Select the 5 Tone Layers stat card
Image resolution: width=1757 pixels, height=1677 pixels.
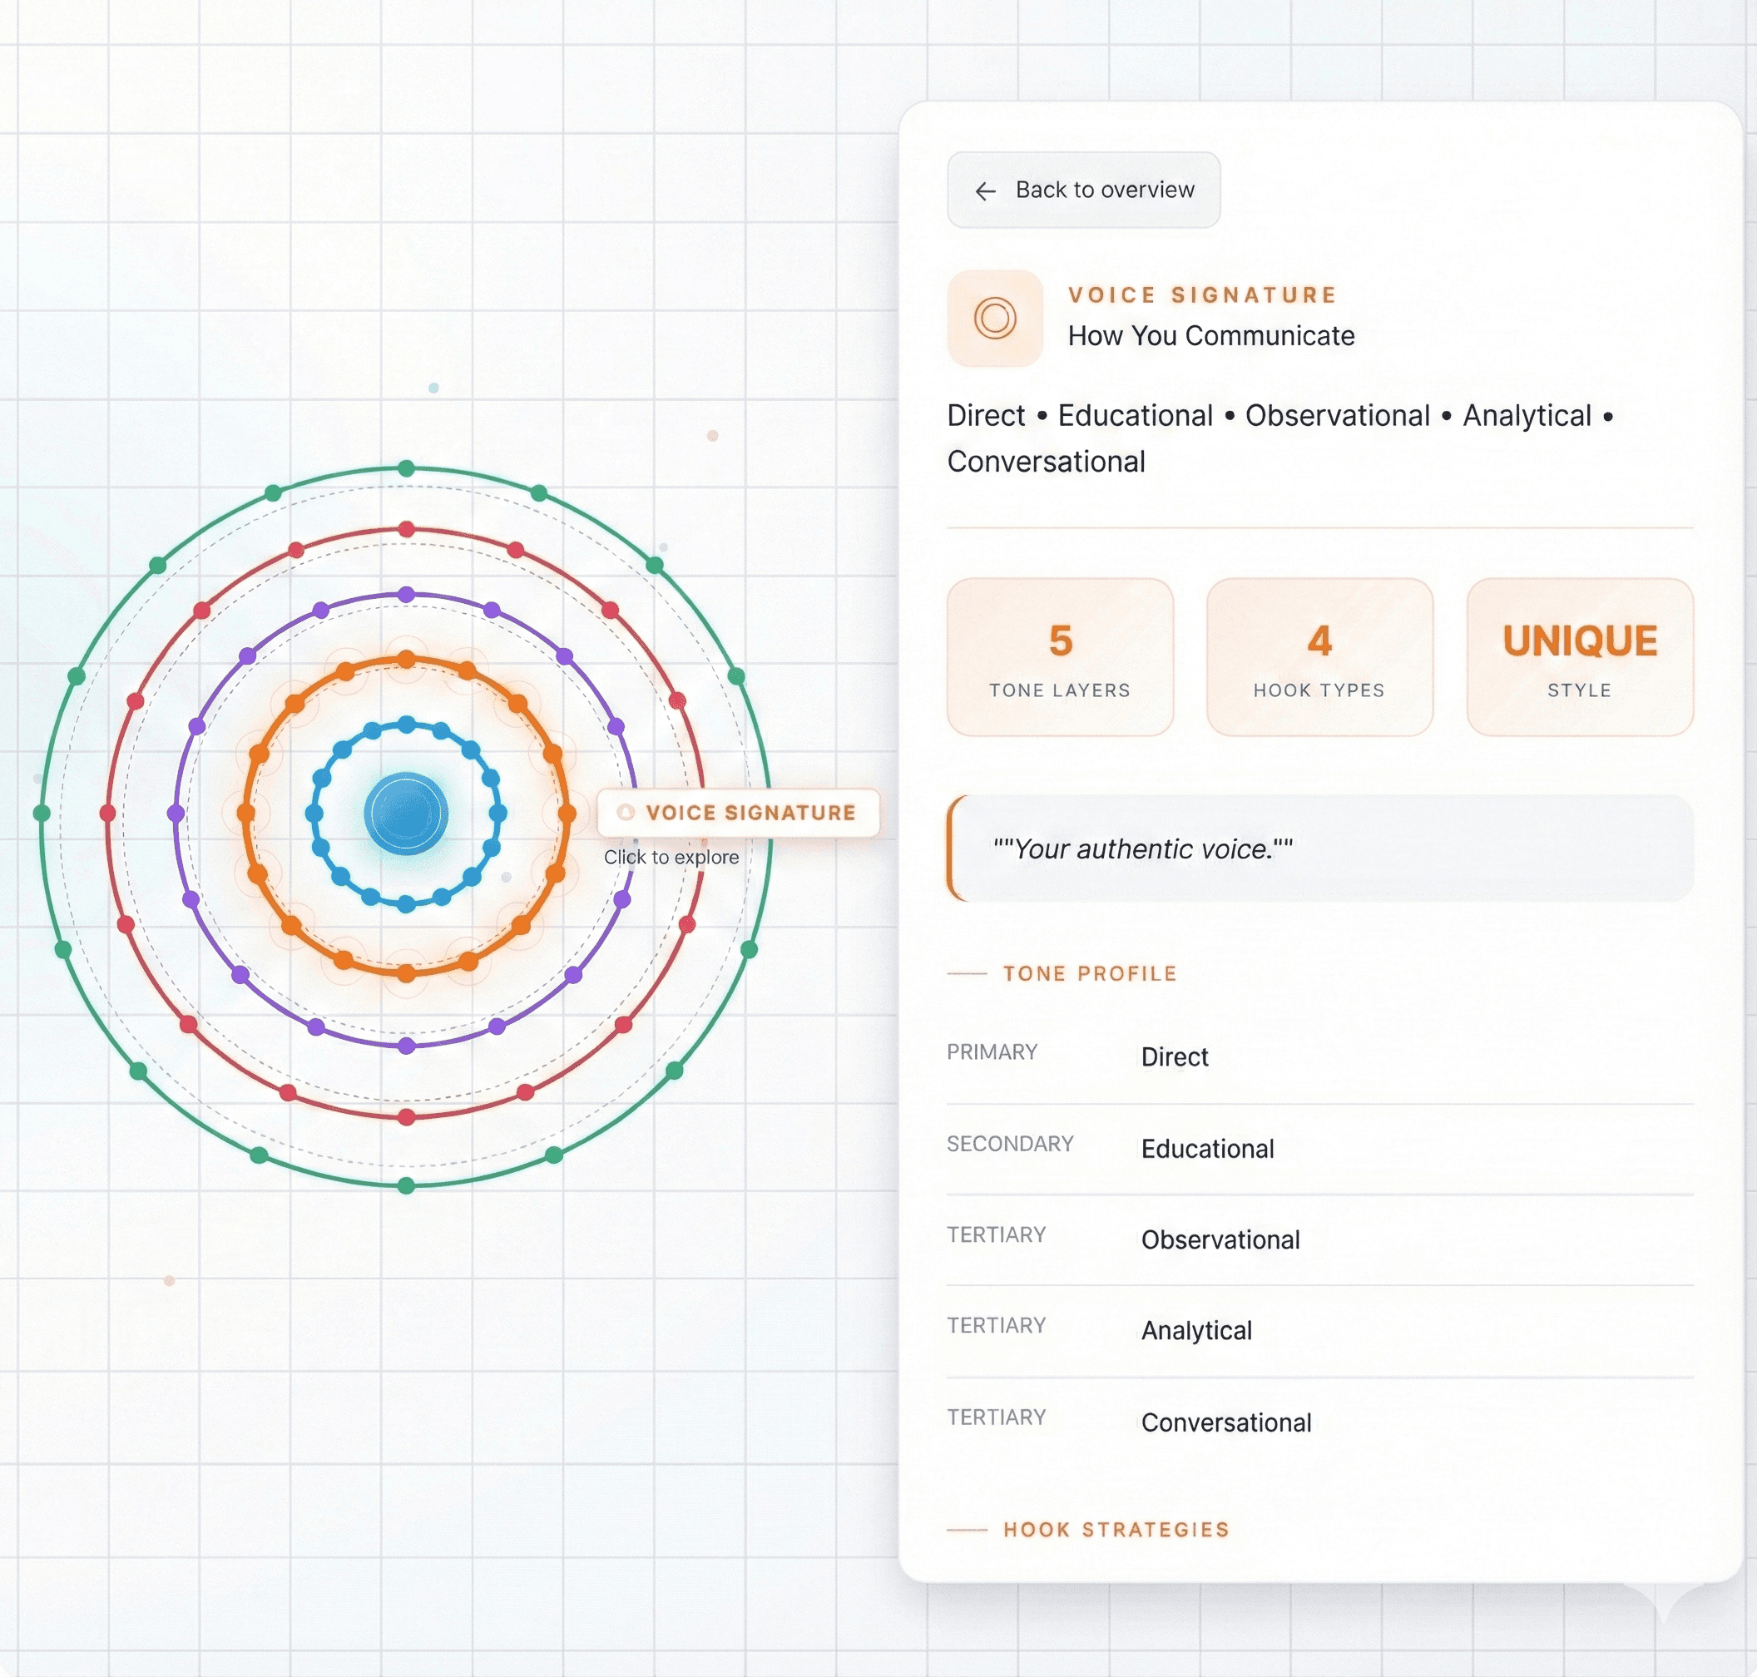[1060, 657]
